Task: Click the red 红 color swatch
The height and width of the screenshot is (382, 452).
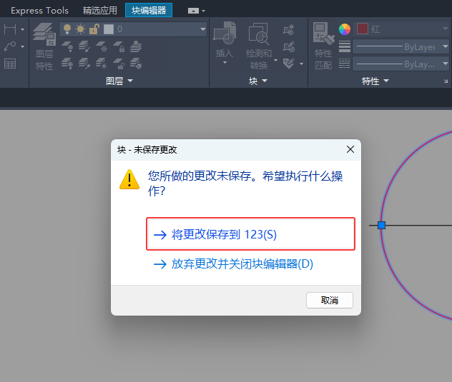Action: click(363, 29)
